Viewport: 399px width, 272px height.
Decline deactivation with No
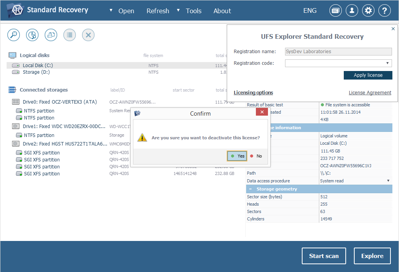[x=256, y=156]
